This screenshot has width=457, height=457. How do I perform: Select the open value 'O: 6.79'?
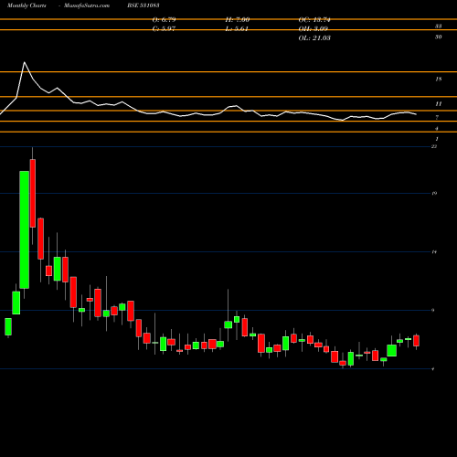(x=164, y=20)
